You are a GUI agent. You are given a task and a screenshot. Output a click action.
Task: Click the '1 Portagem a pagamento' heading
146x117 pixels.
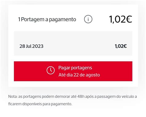click(x=47, y=19)
